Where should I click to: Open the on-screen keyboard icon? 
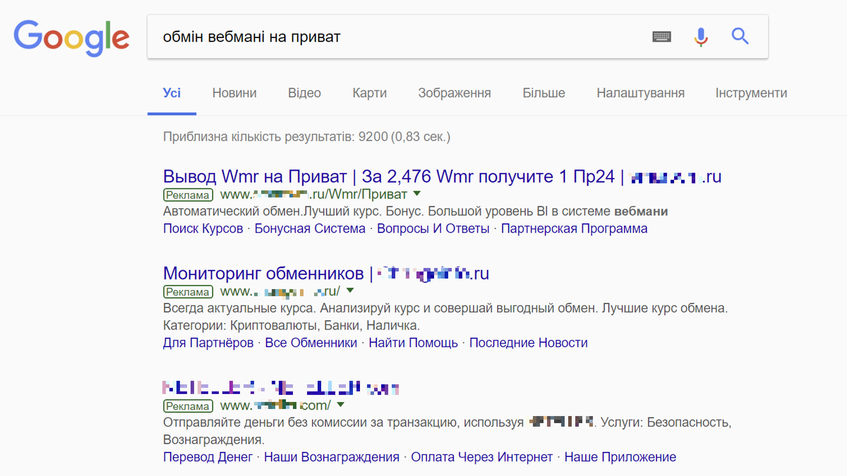(x=662, y=37)
